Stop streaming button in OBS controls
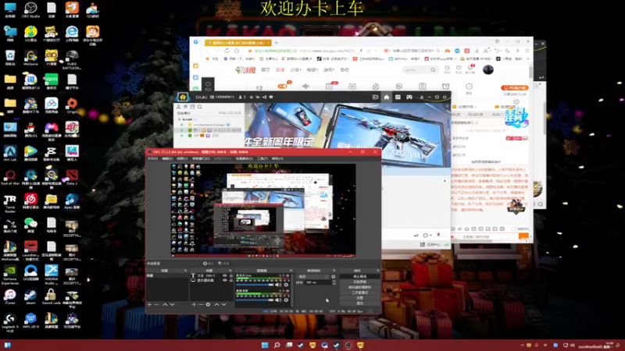 360,277
